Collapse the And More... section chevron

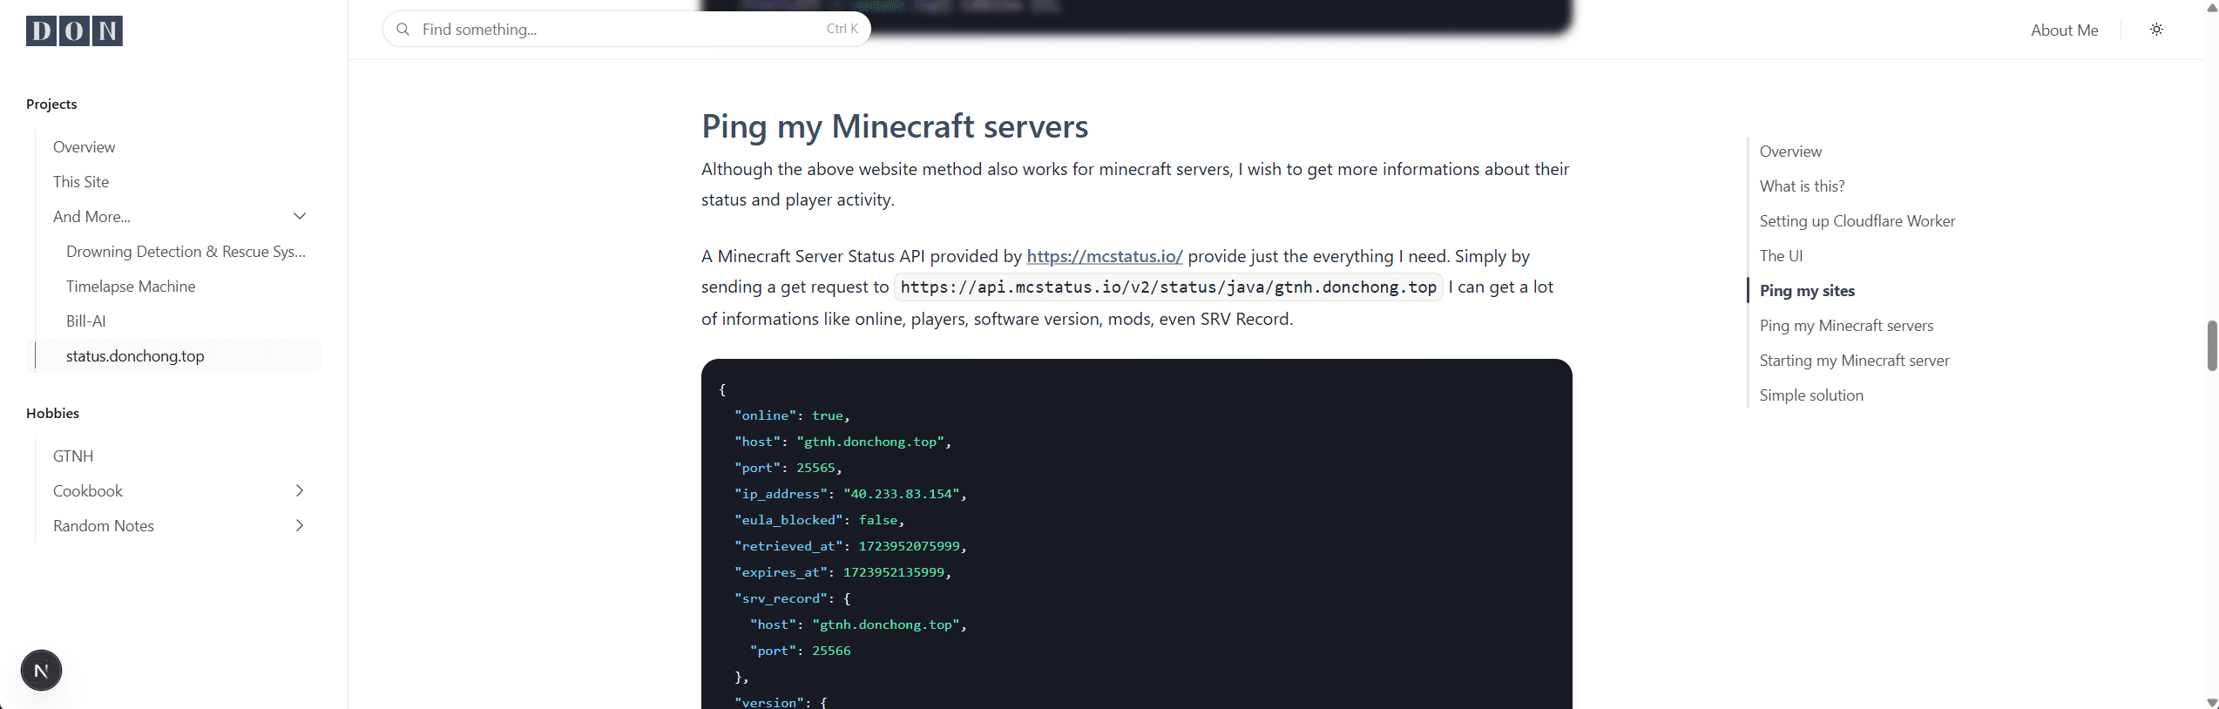[x=300, y=217]
